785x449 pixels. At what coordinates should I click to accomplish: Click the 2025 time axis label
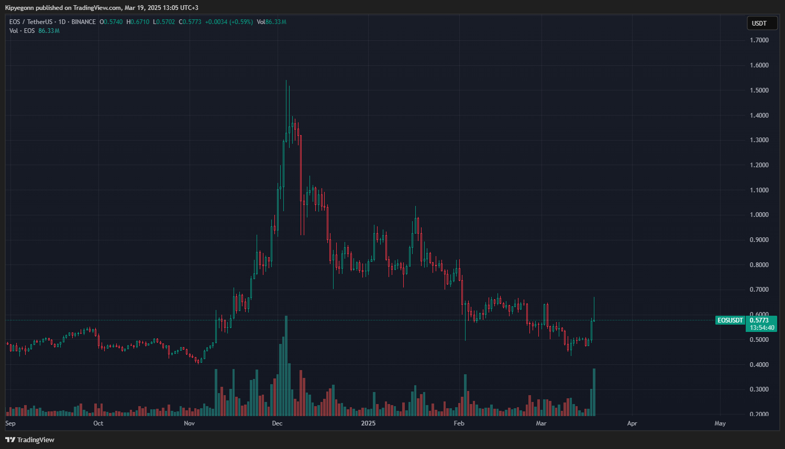(x=369, y=423)
